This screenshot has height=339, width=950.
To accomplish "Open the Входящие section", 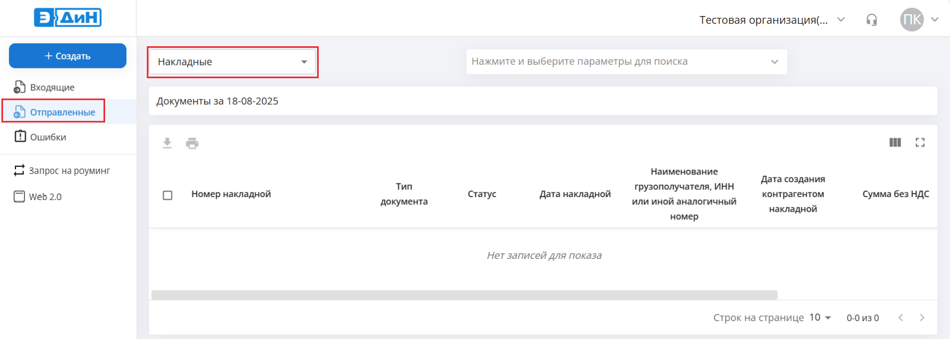I will tap(52, 87).
